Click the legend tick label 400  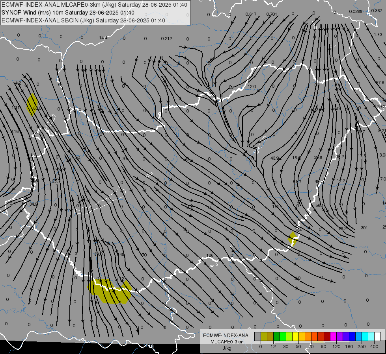[x=374, y=347]
